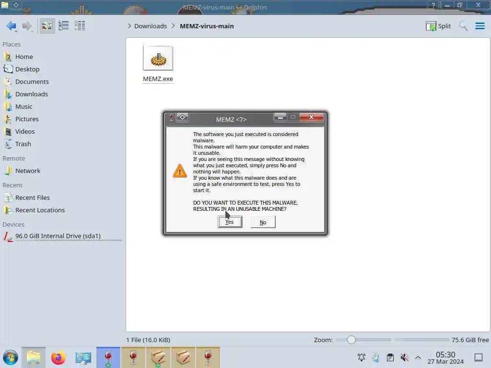Select the last wine glass taskbar entry

click(208, 357)
